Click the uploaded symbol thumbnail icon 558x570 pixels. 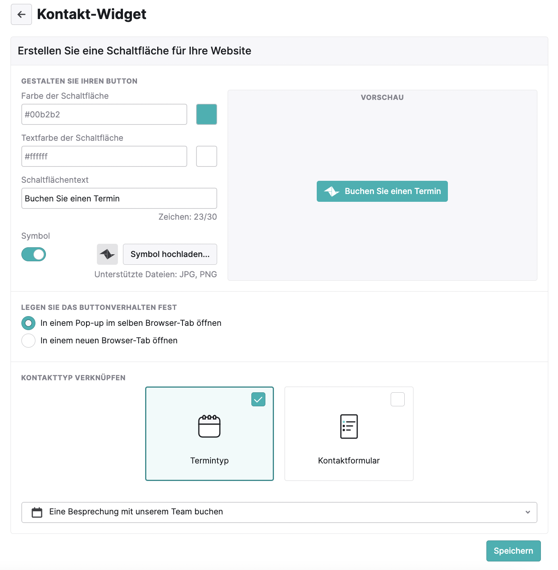tap(107, 254)
